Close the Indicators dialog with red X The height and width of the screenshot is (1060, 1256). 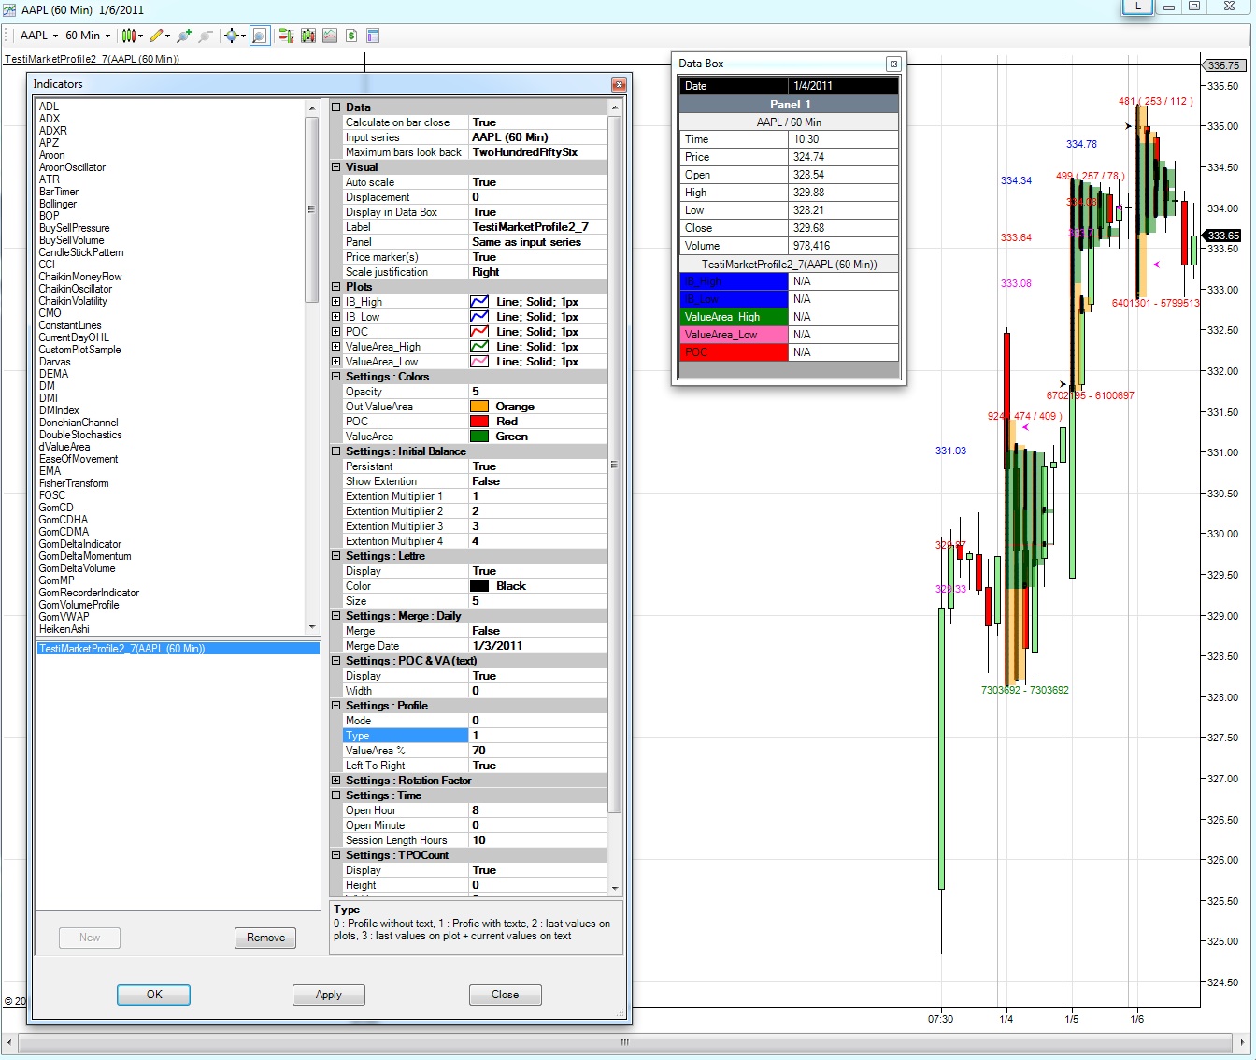(x=618, y=84)
